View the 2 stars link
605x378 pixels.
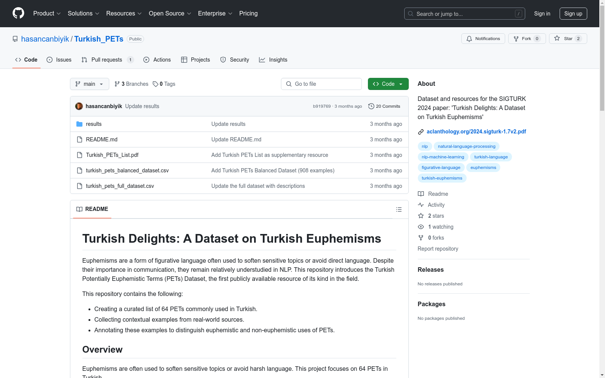(431, 216)
